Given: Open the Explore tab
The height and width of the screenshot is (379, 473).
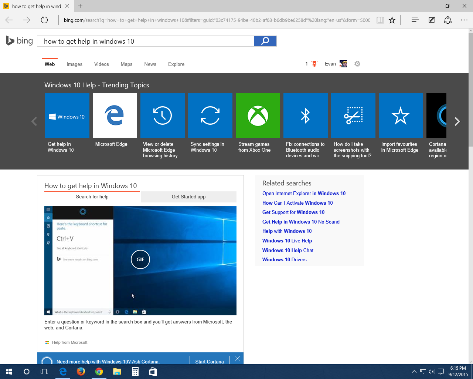Looking at the screenshot, I should click(176, 64).
